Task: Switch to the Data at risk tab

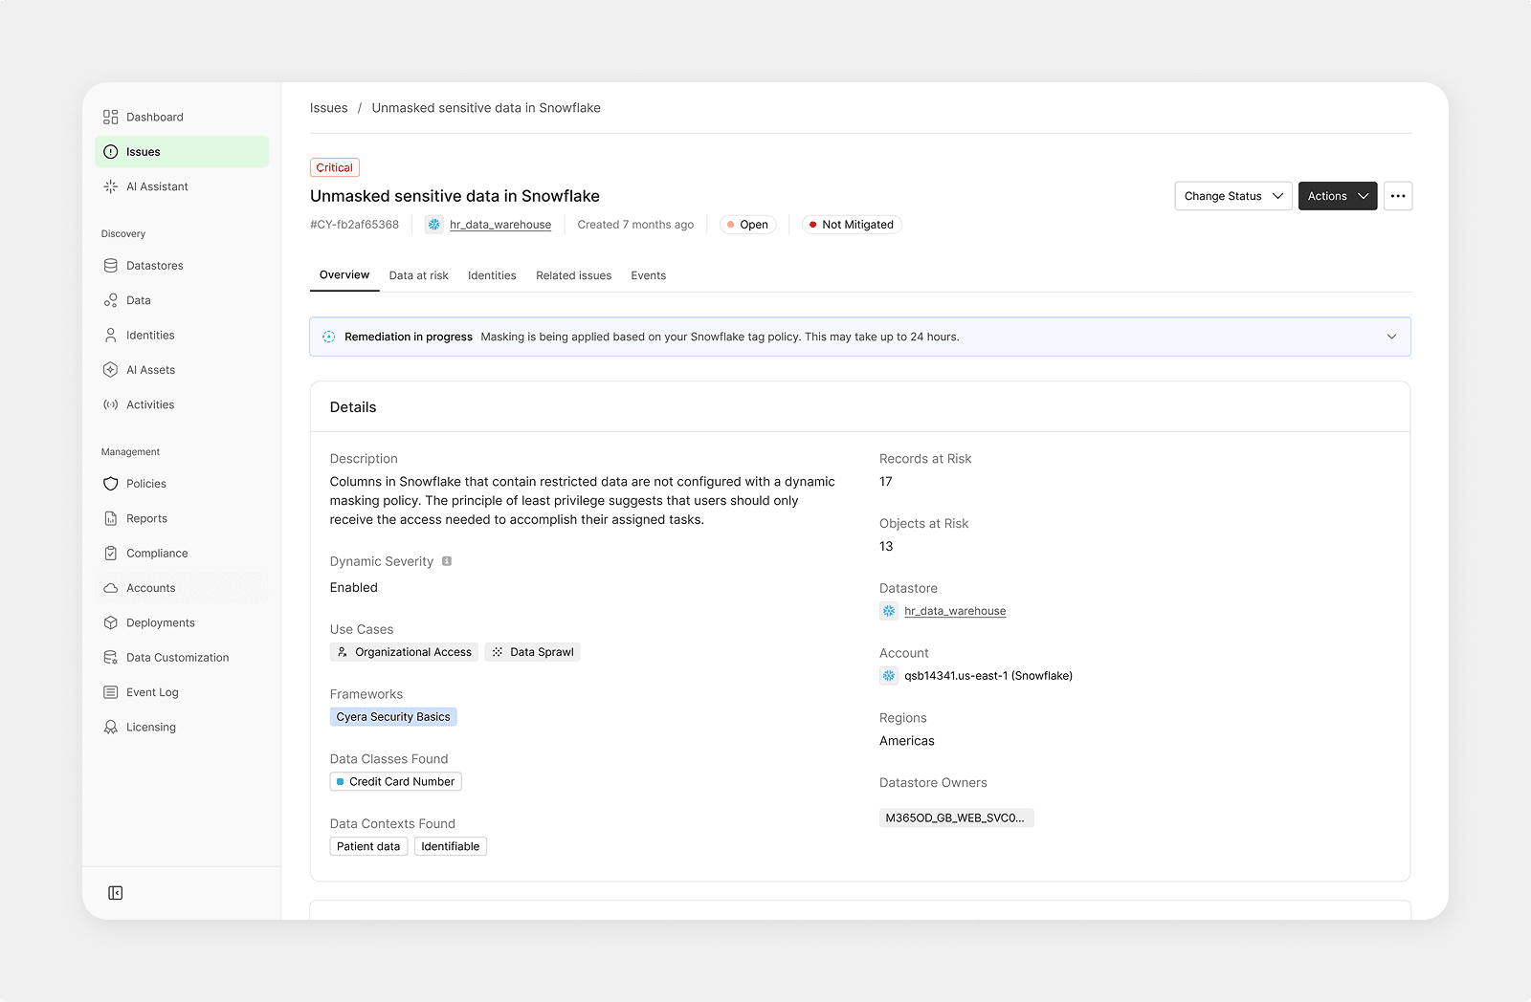Action: (418, 275)
